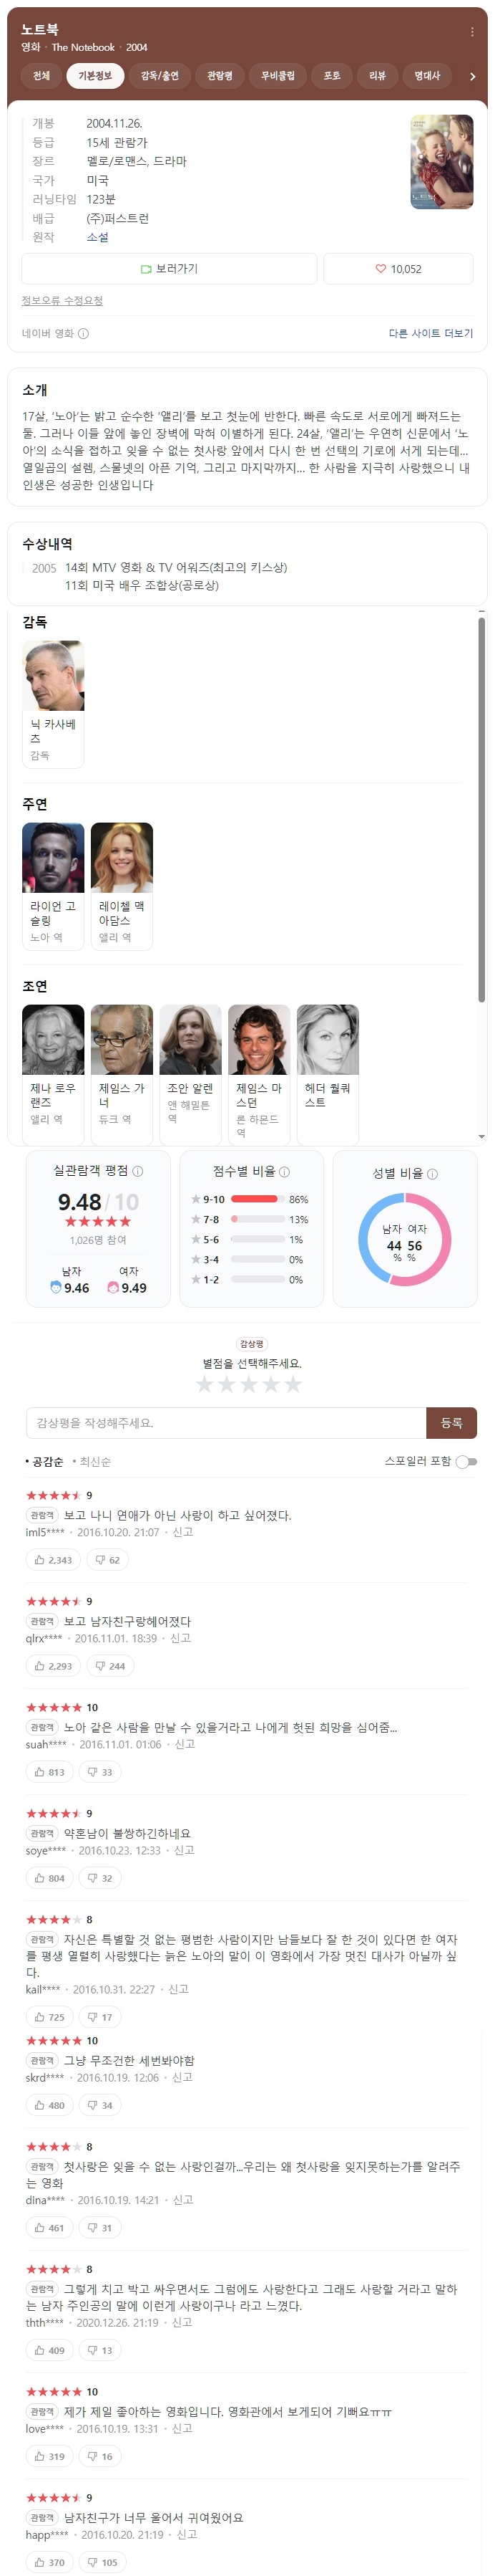Thumbs-down the qlrx**** review with 244 dislikes

[x=109, y=1666]
